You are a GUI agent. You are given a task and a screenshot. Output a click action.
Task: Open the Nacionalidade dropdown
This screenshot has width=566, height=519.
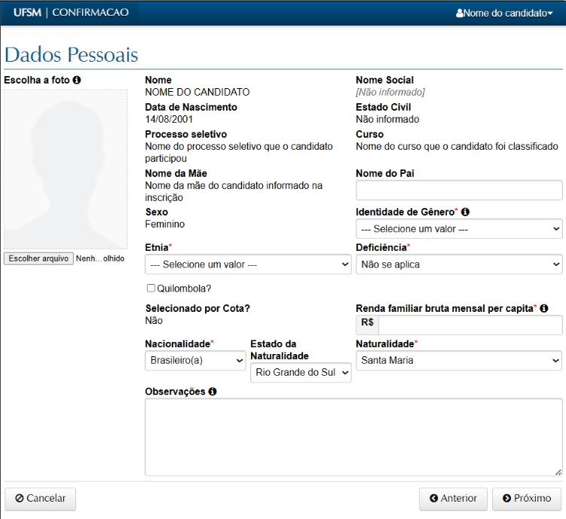pyautogui.click(x=195, y=360)
